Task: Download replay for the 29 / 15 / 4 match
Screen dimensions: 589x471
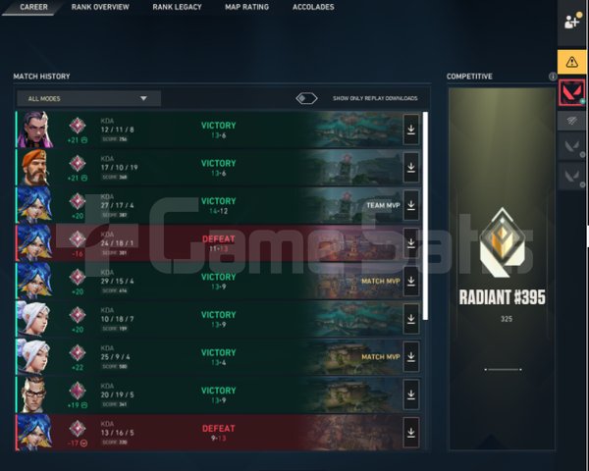Action: pyautogui.click(x=411, y=281)
